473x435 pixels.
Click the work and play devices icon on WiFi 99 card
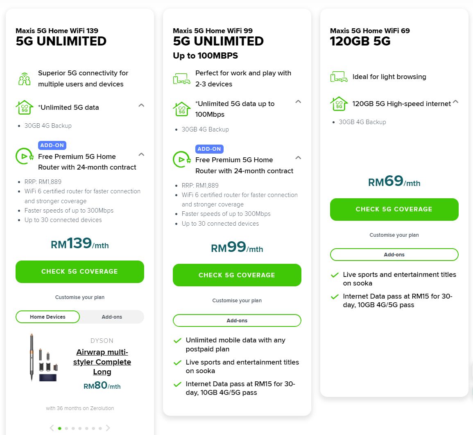point(181,78)
